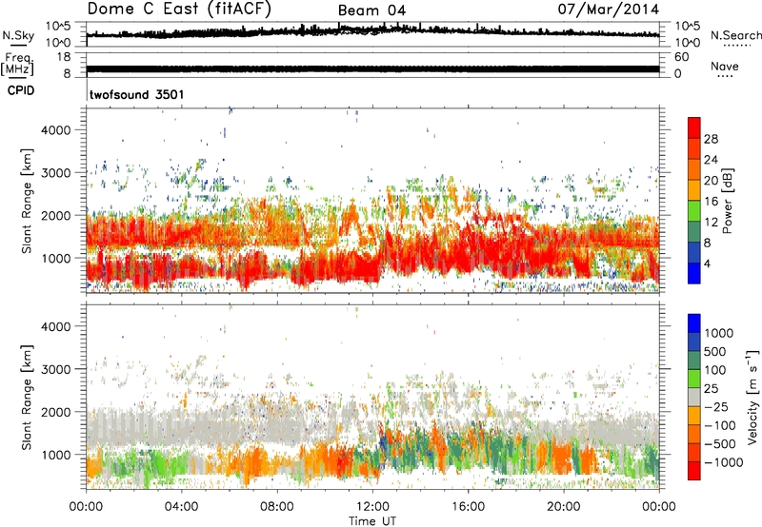The width and height of the screenshot is (762, 527).
Task: Click the "Slant Range [km]" label of the velocity panel
Action: (27, 398)
